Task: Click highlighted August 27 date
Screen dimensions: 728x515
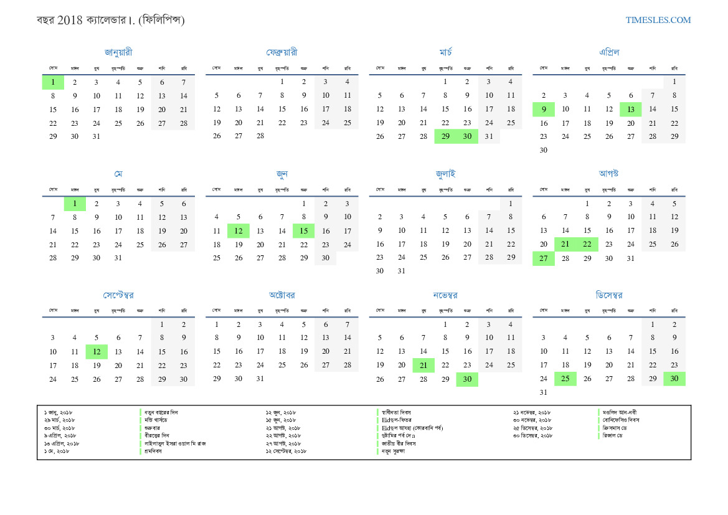Action: (x=543, y=258)
